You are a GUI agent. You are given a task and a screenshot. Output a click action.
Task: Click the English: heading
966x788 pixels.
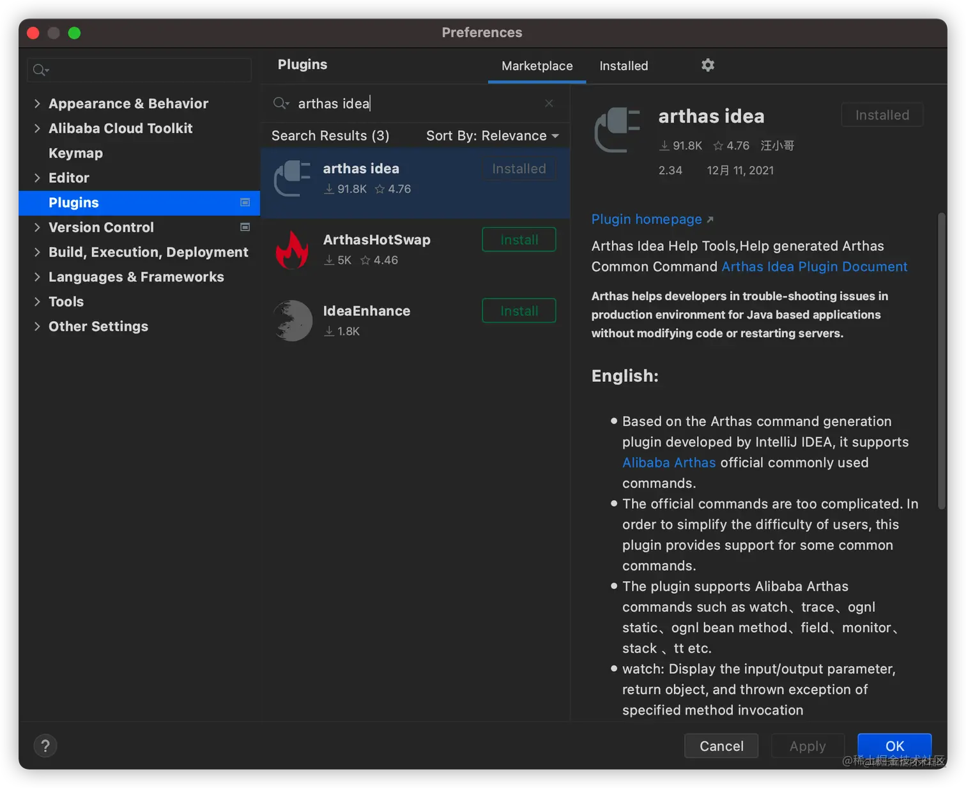click(625, 376)
